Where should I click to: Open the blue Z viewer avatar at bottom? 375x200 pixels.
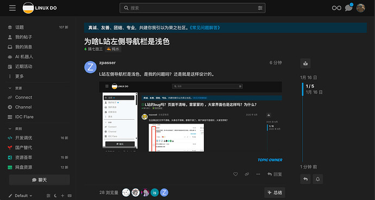click(164, 192)
